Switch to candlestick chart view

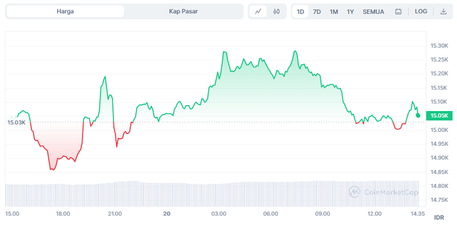(x=276, y=11)
